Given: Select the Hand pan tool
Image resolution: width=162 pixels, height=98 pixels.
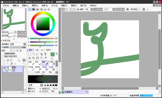Looking at the screenshot, I should click(x=41, y=58).
